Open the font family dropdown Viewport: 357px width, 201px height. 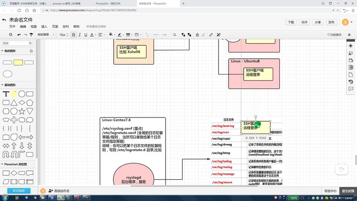click(x=46, y=35)
